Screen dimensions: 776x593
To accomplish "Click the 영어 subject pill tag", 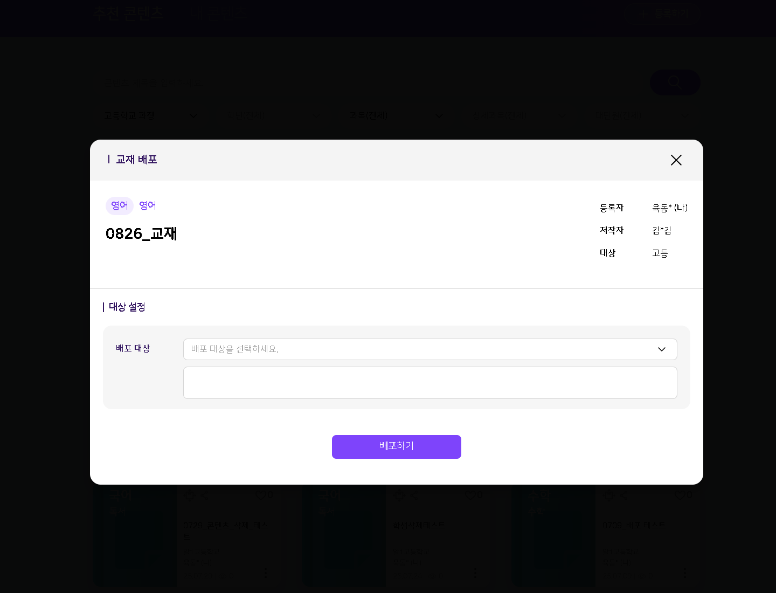I will tap(119, 206).
